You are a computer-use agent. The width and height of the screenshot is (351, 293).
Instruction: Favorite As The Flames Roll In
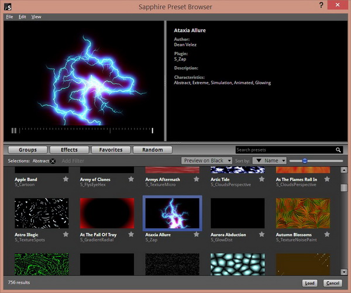(327, 179)
